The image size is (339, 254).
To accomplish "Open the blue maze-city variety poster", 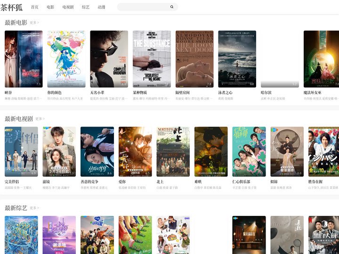I will (21, 235).
